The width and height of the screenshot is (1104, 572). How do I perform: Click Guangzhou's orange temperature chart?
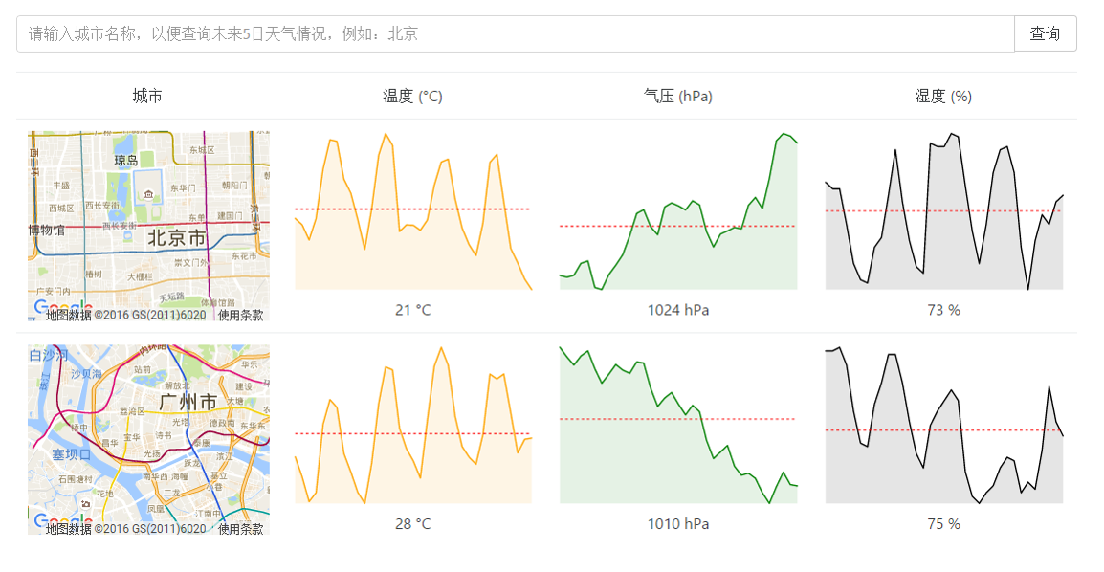coord(413,425)
